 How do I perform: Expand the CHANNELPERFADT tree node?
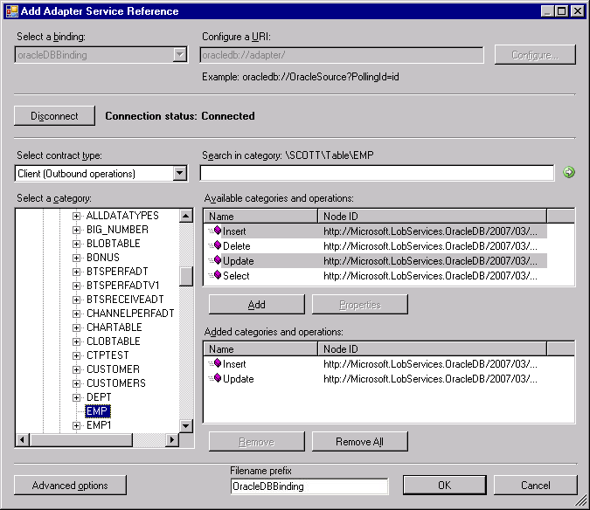pos(76,314)
